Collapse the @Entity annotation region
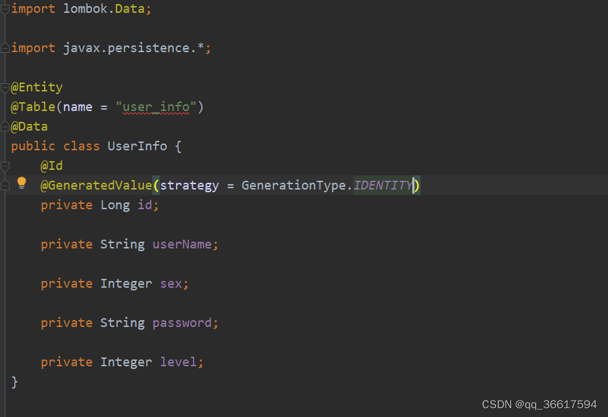Viewport: 608px width, 417px height. coord(5,87)
